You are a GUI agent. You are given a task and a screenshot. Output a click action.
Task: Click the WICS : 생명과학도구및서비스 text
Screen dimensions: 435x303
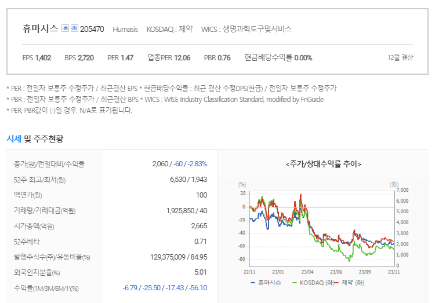246,29
